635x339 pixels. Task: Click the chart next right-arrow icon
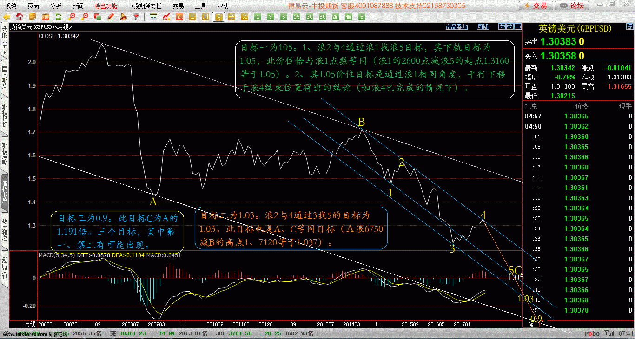coord(509,26)
